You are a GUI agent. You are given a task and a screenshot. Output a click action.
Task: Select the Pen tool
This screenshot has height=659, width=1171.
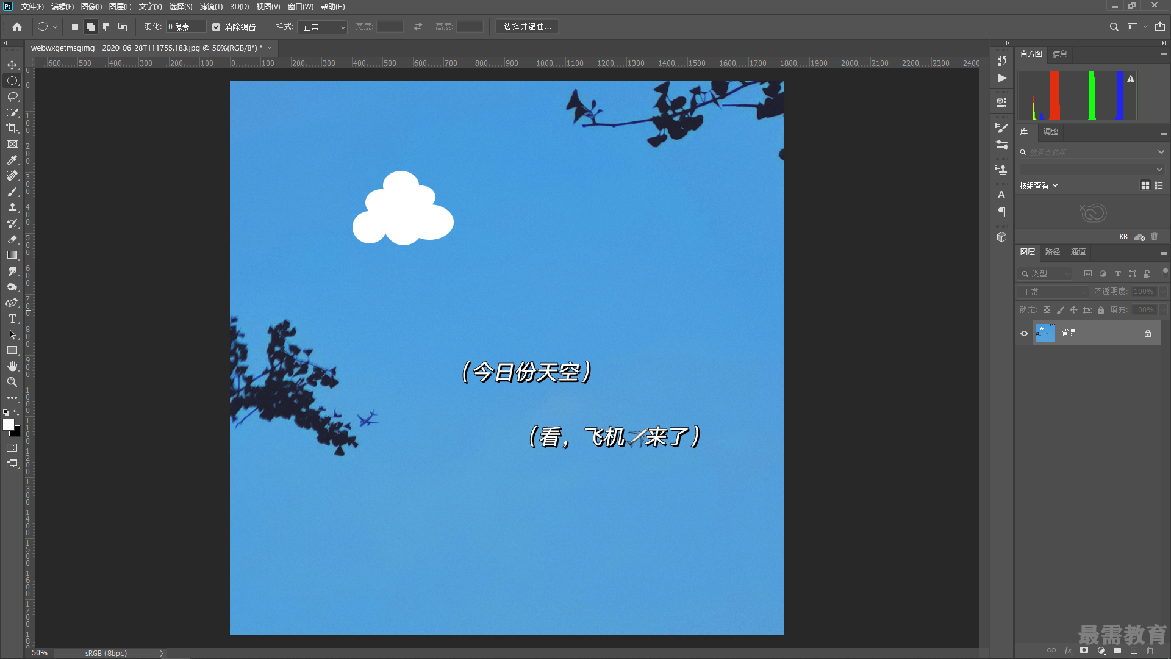[x=12, y=303]
